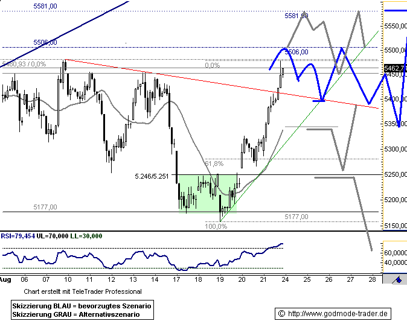Screen dimensions: 407x321
Task: Click the current price label 5462
Action: (x=395, y=69)
